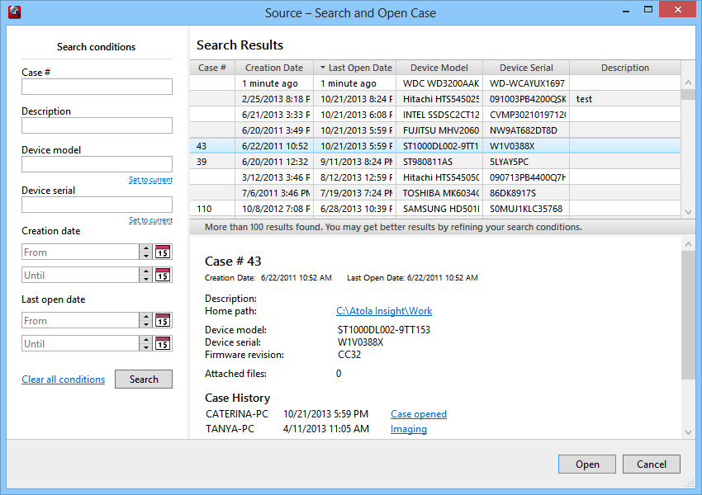This screenshot has width=702, height=495.
Task: Select the INTEL SSDSC2CT12 row
Action: coord(435,115)
